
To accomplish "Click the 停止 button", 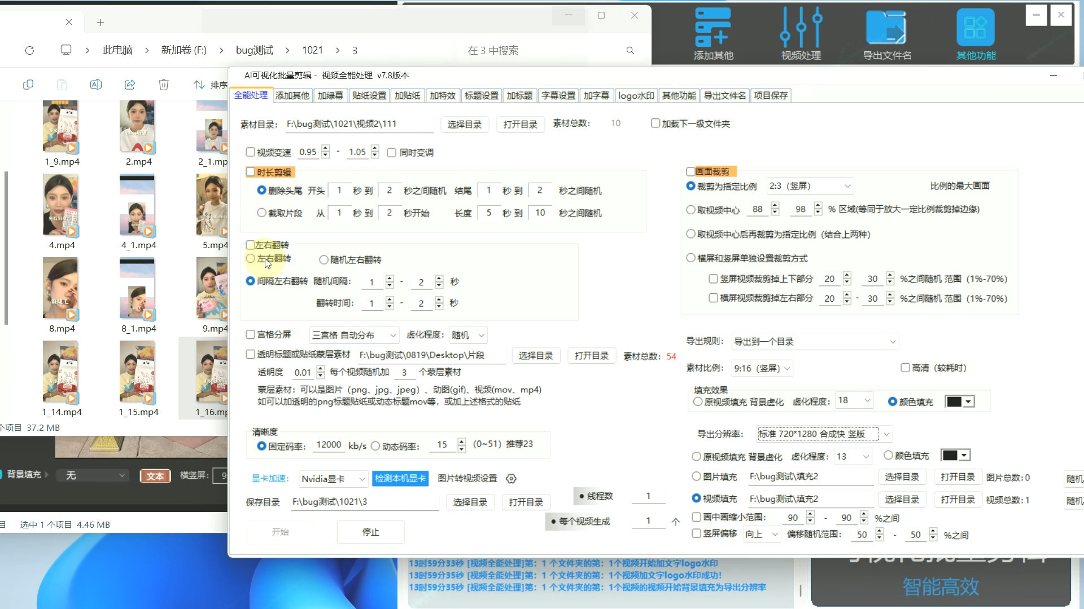I will (370, 532).
